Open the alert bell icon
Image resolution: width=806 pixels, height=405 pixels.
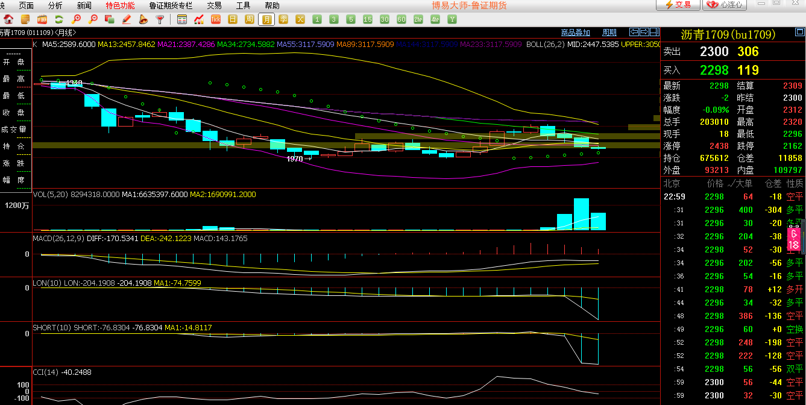pyautogui.click(x=143, y=19)
